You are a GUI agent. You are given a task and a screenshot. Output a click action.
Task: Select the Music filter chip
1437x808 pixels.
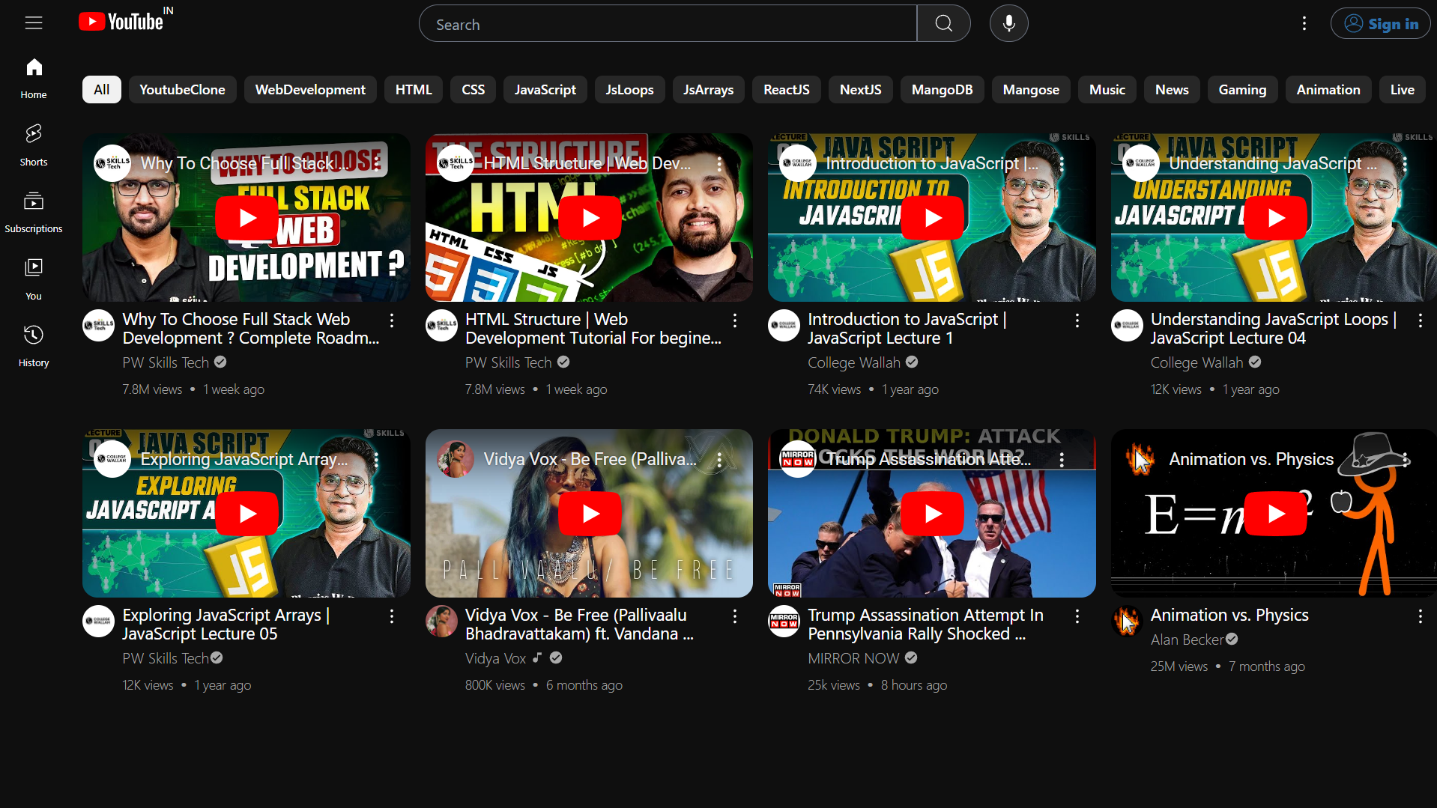click(x=1107, y=90)
